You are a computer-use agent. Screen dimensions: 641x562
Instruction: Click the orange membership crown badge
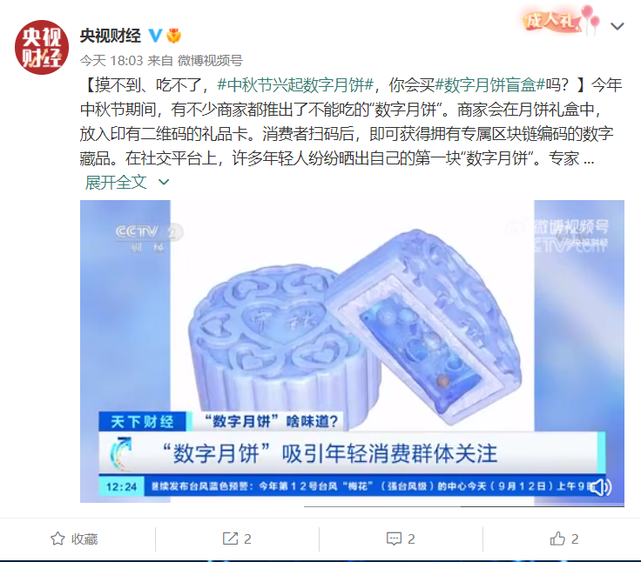tap(173, 36)
